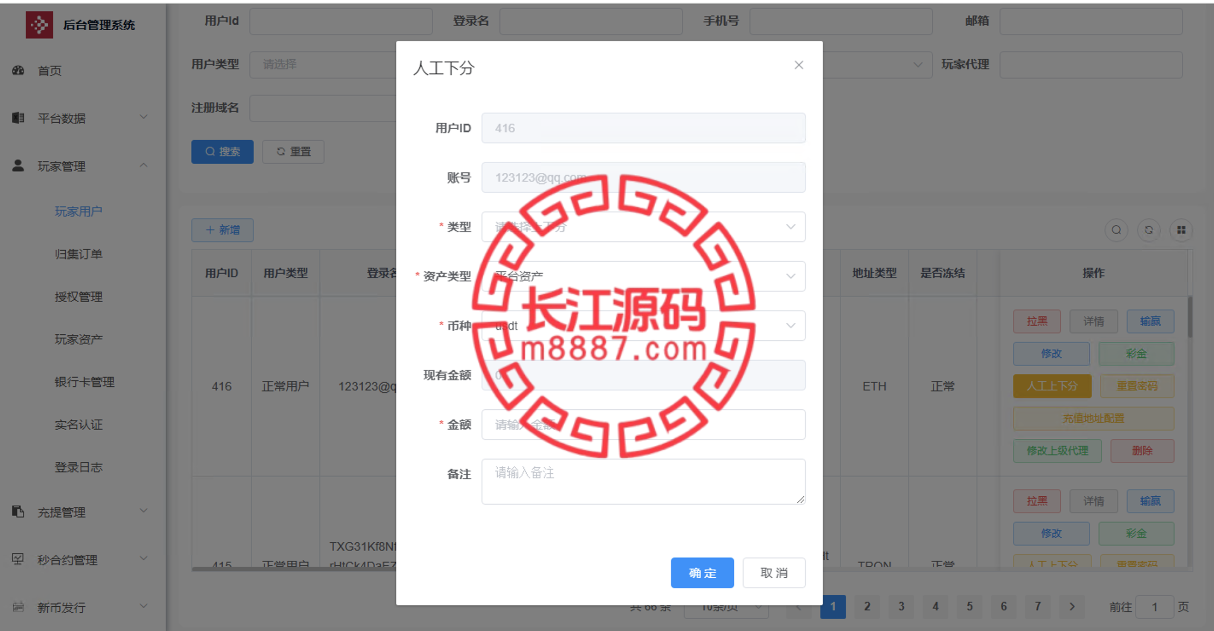Click the 备注 remarks textarea

coord(643,481)
